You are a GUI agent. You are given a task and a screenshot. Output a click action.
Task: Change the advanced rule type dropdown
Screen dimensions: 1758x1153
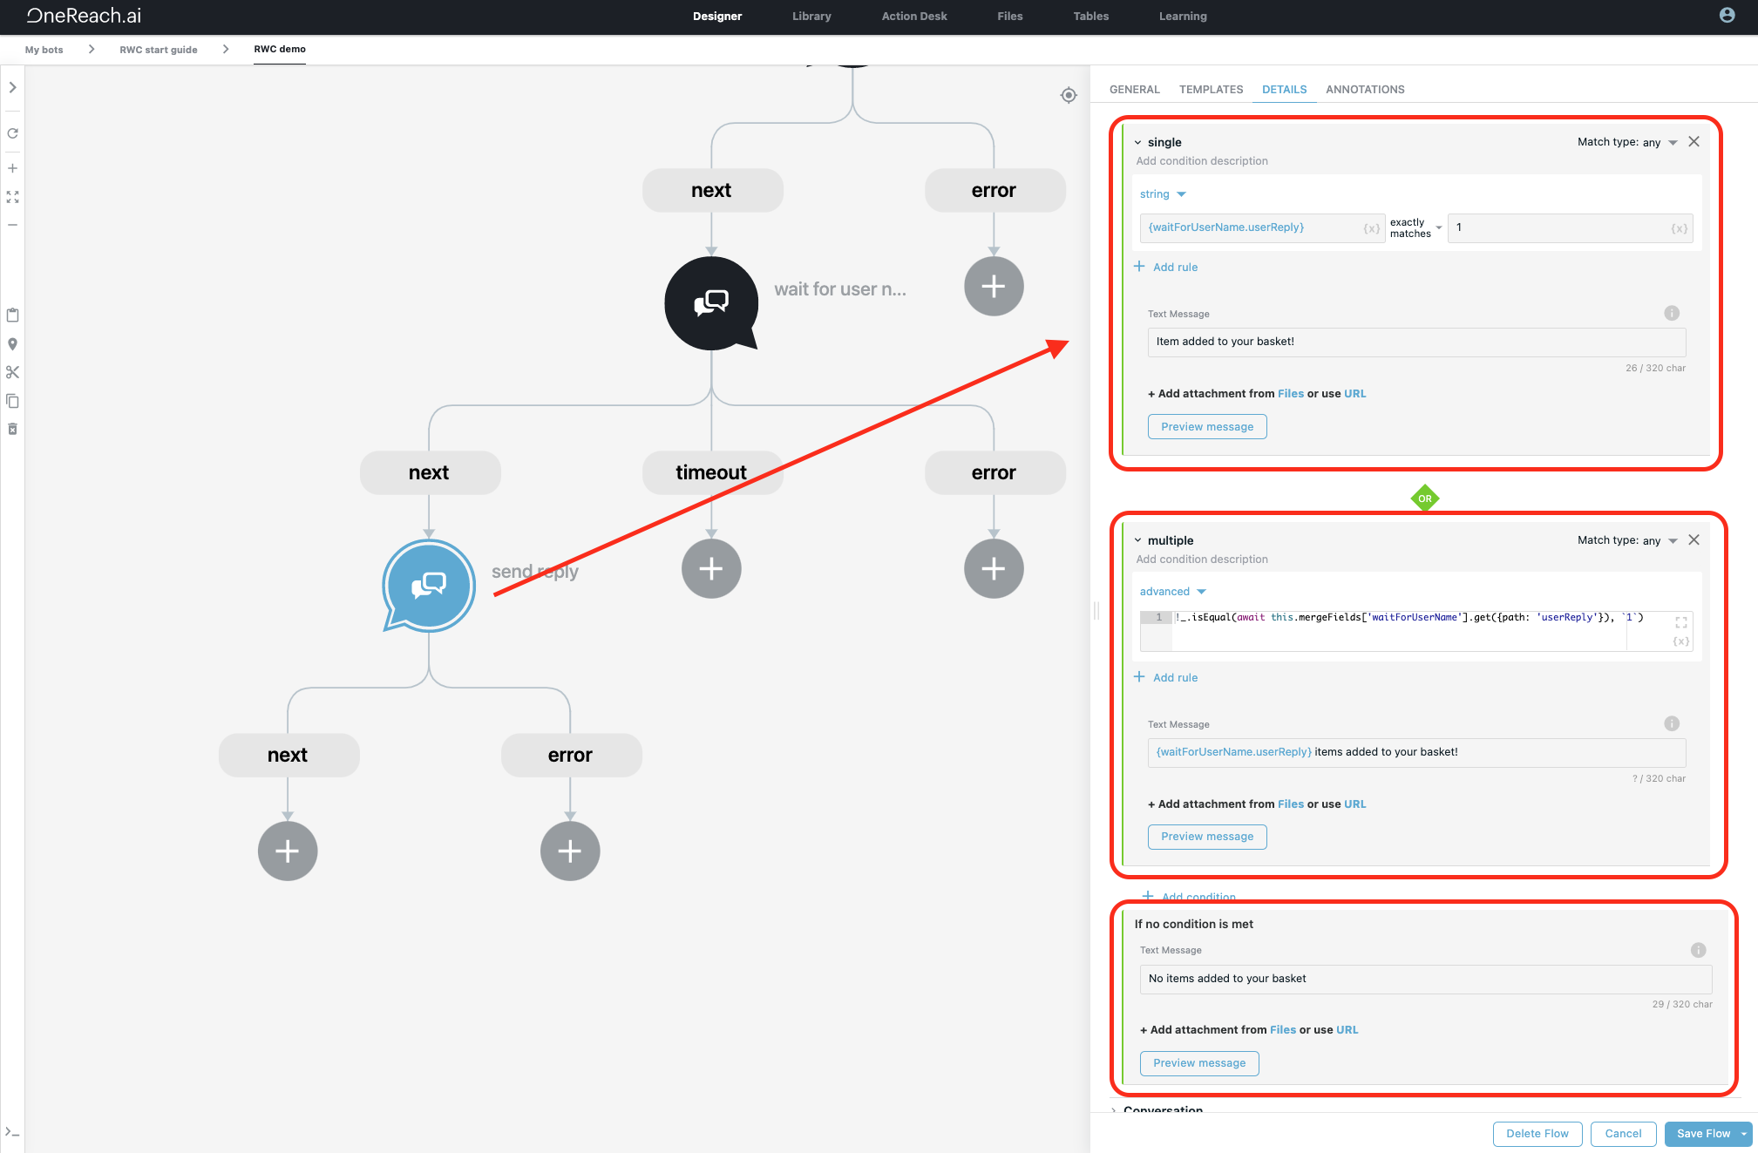tap(1172, 592)
